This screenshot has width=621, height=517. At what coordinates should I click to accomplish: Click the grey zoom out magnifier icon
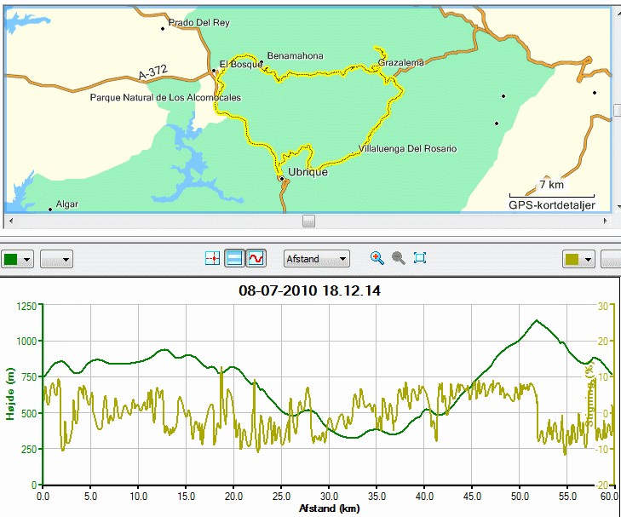pos(399,258)
